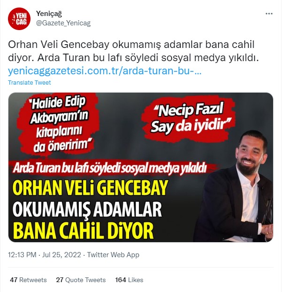This screenshot has width=282, height=292.
Task: Click the white OKUMAMIŞ ADAMLAR headline text
Action: tap(87, 209)
